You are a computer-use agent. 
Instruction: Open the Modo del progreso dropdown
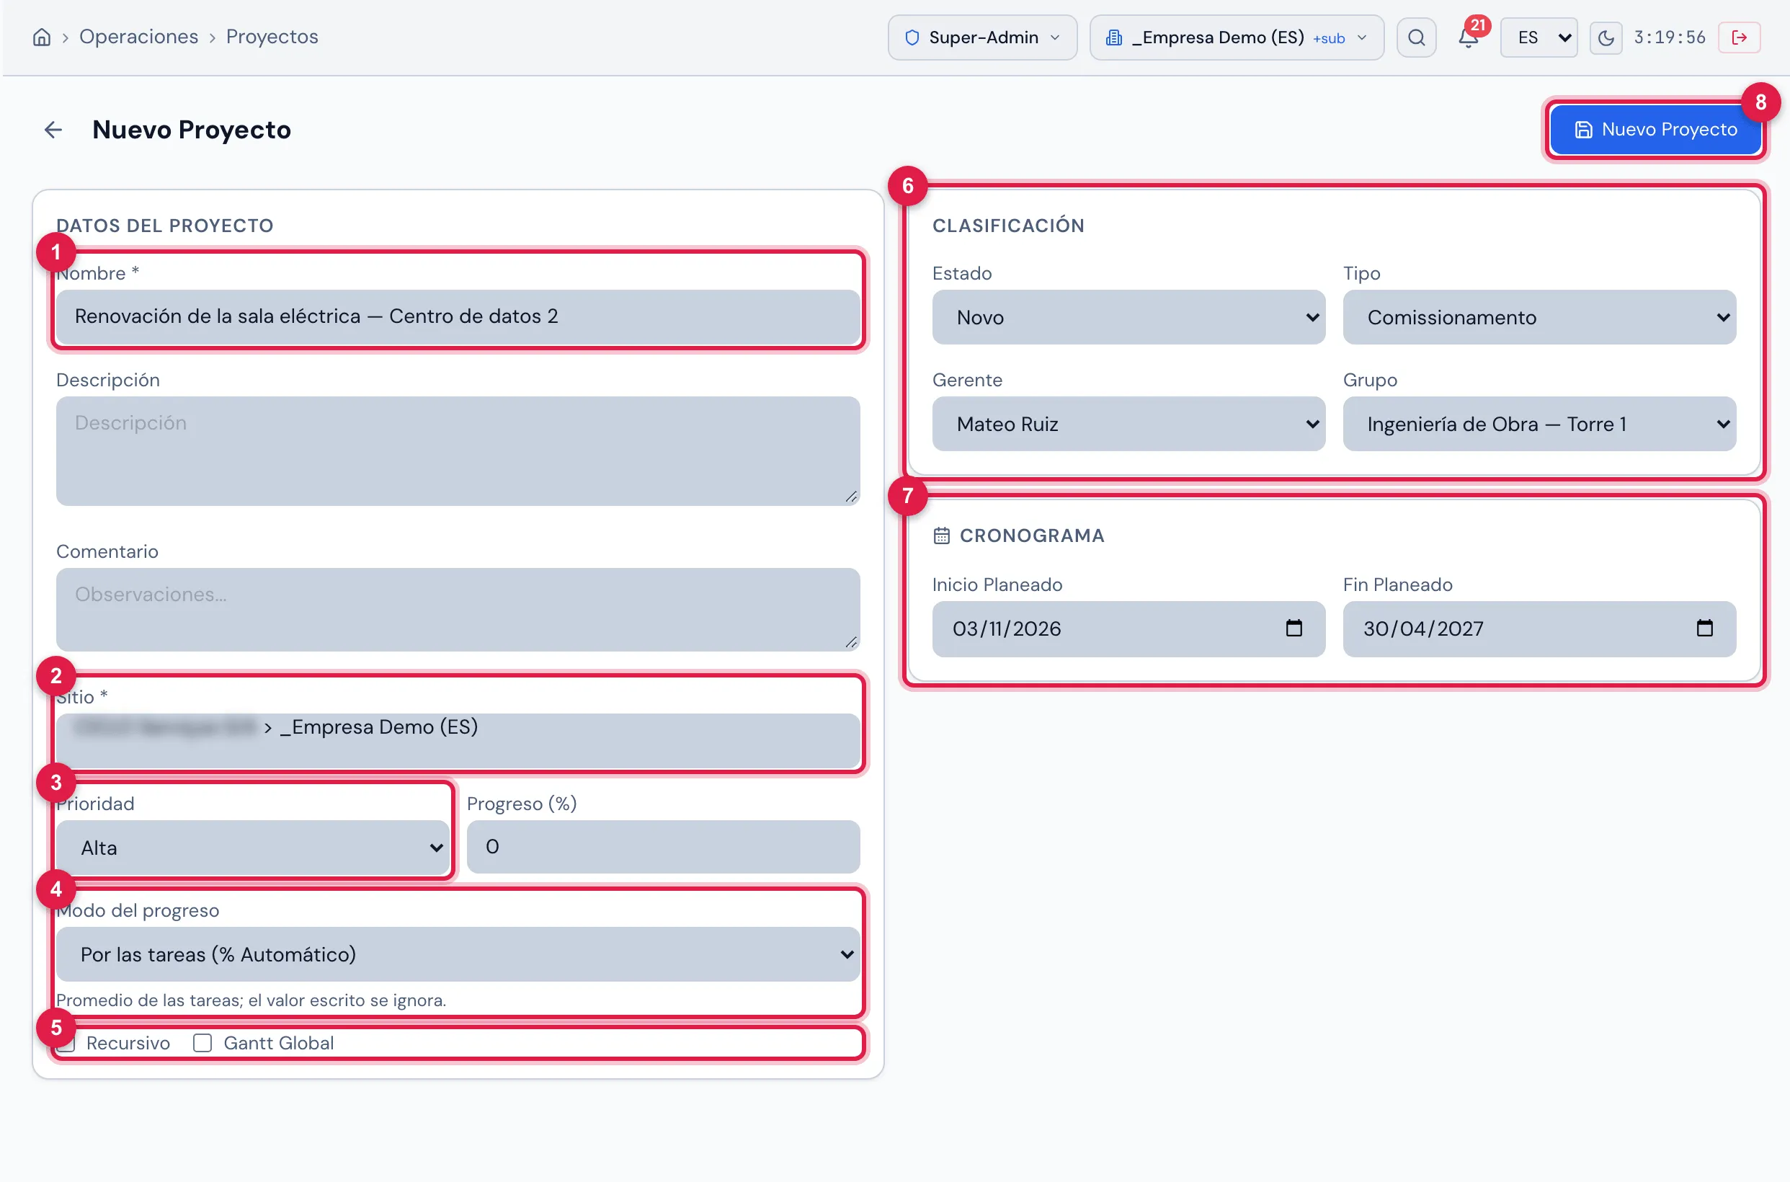point(458,954)
